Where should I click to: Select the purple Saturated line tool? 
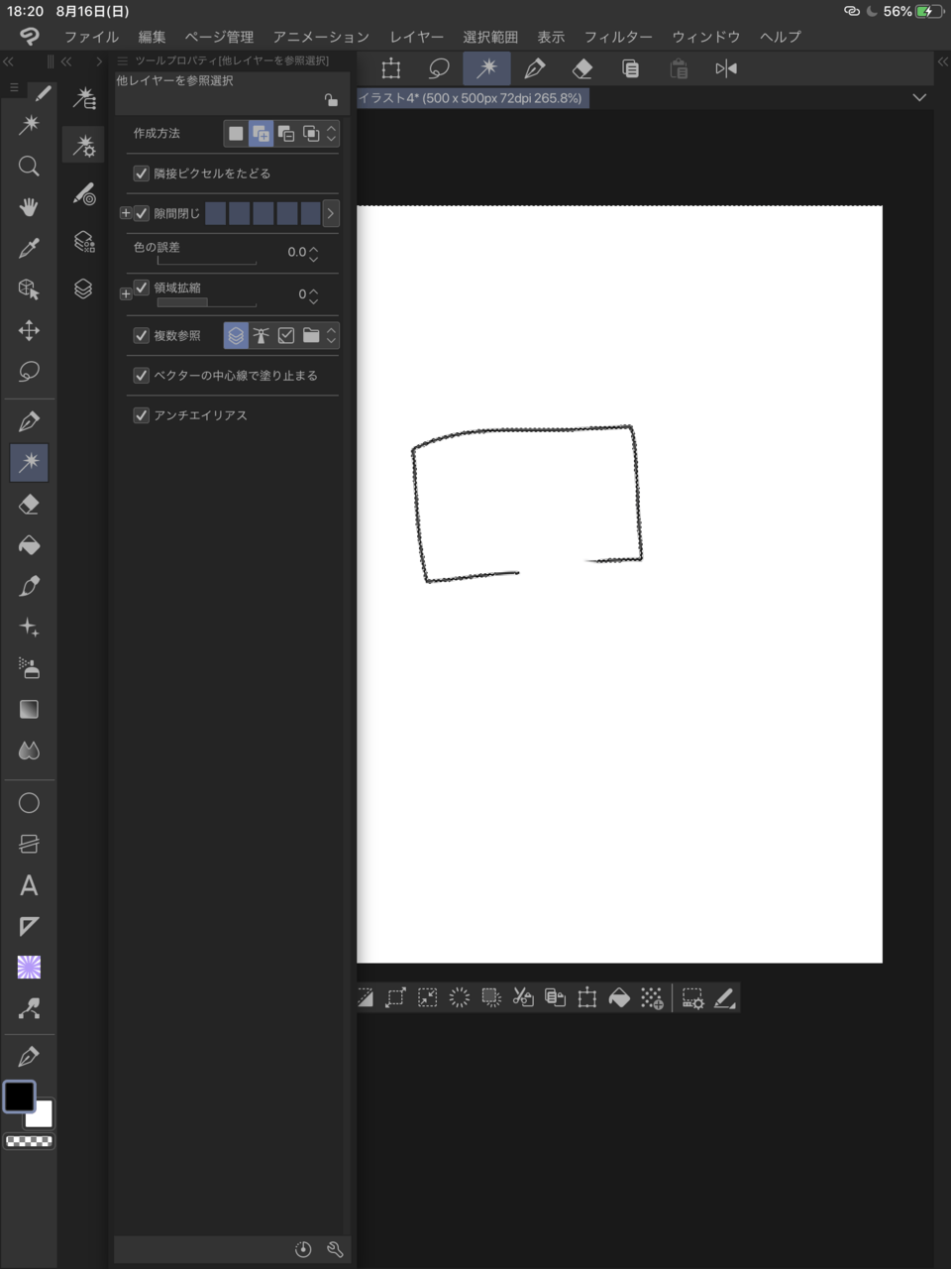tap(29, 968)
